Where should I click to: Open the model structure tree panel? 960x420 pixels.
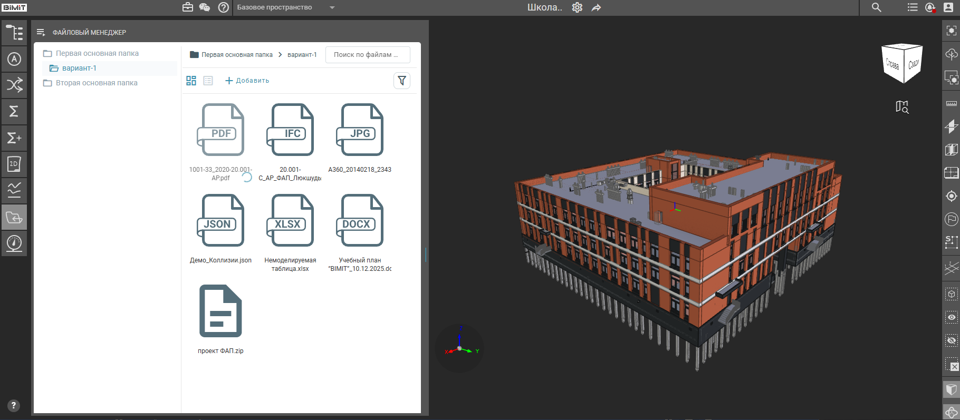14,33
